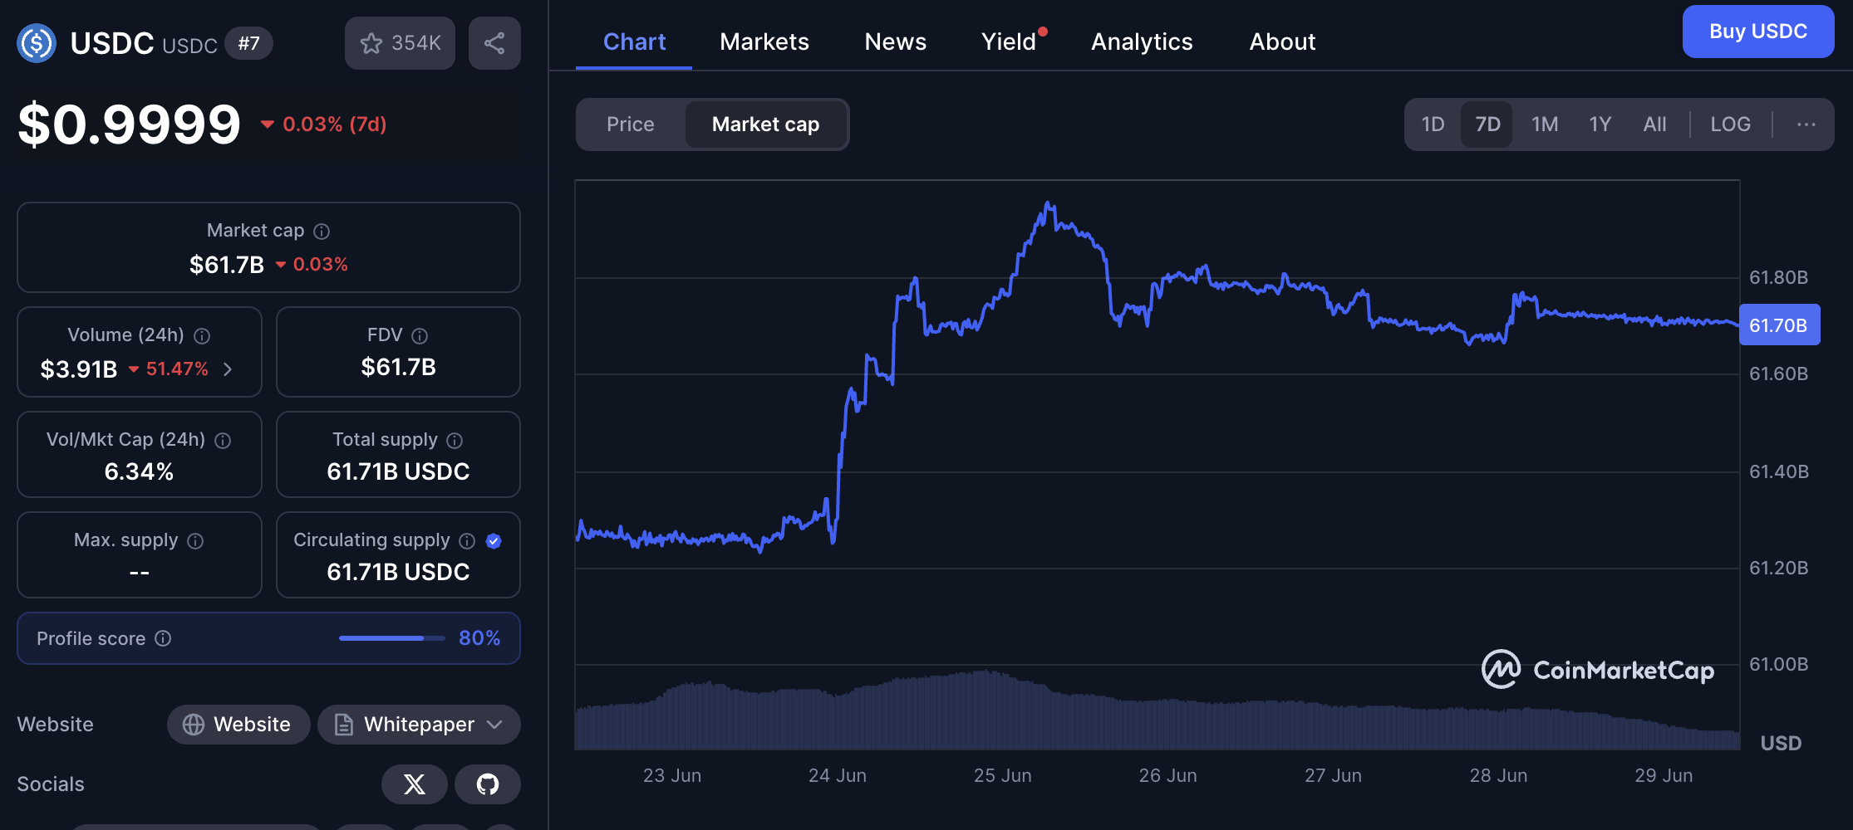Expand the Whitepaper dropdown
This screenshot has width=1853, height=830.
pos(494,725)
